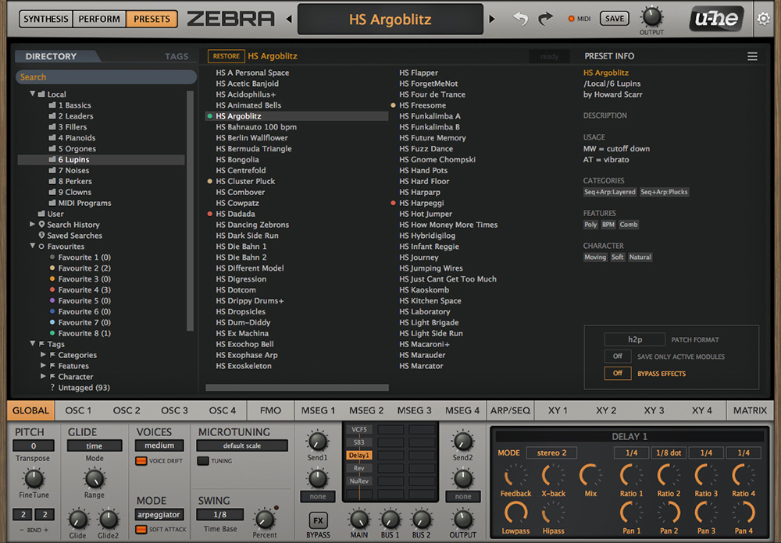Open the Matrix tab
Image resolution: width=781 pixels, height=543 pixels.
point(750,410)
